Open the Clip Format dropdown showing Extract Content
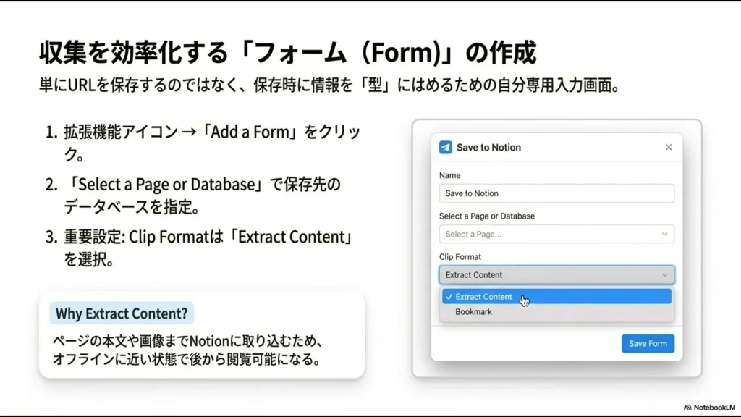 [556, 274]
